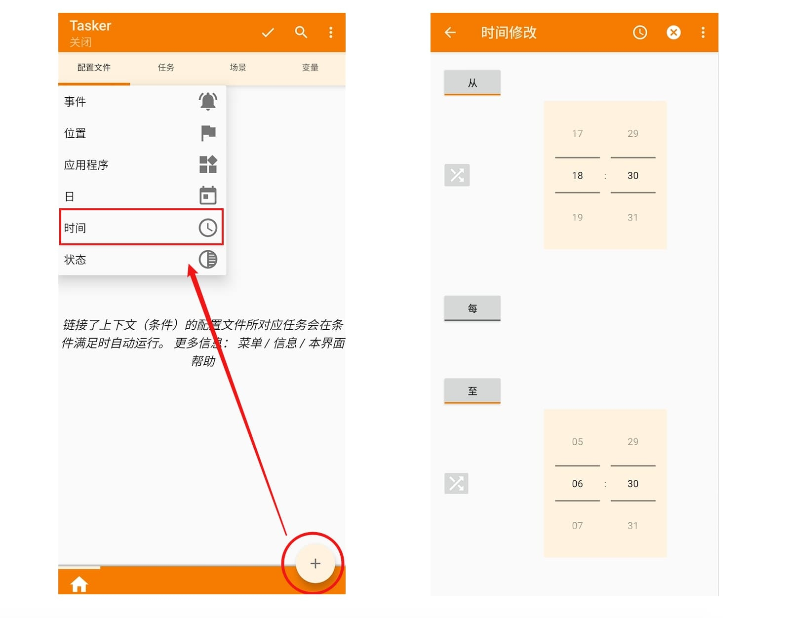
Task: Select hour 19 in the from picker
Action: (x=578, y=218)
